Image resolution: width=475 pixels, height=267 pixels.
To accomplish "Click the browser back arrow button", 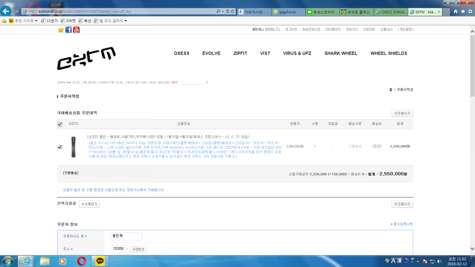I will (6, 11).
